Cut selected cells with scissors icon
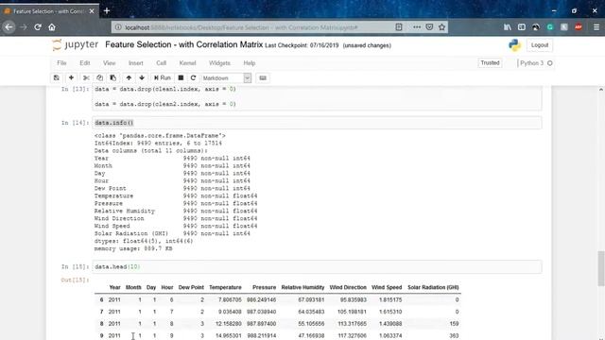605x340 pixels. coord(86,77)
